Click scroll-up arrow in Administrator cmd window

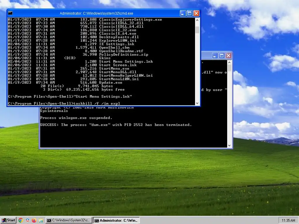pos(197,20)
